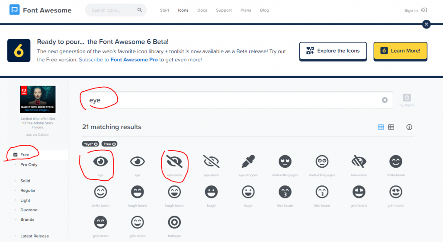Image resolution: width=443 pixels, height=242 pixels.
Task: Select the outlined smile-beam icon
Action: 100,192
